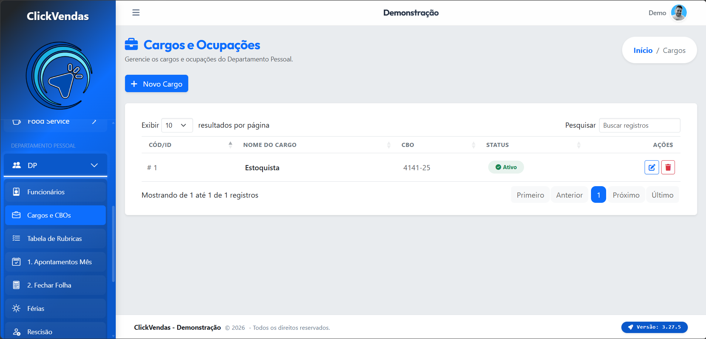The height and width of the screenshot is (339, 706).
Task: Expand the Food Service menu chevron
Action: (x=94, y=121)
